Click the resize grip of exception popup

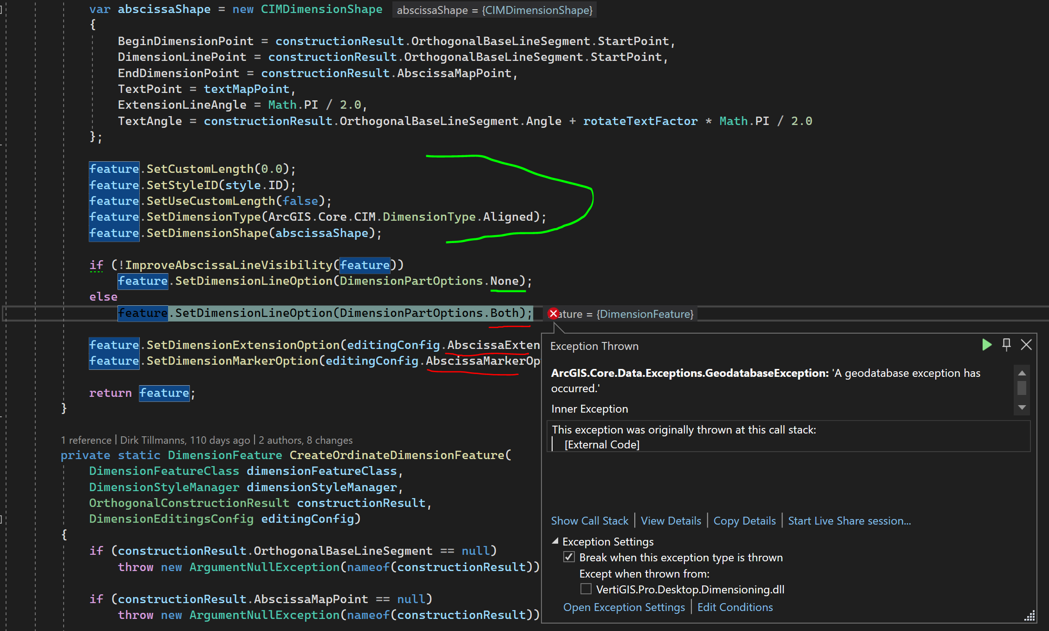[1030, 616]
